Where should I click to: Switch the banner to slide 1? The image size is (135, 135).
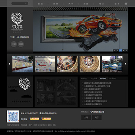(114, 51)
